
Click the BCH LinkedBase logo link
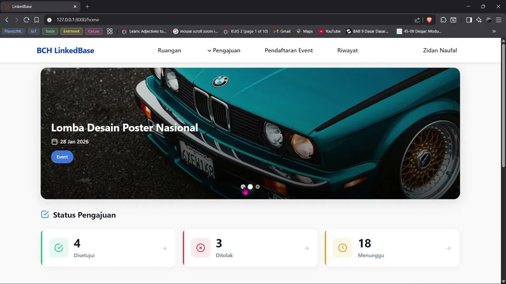click(x=66, y=50)
